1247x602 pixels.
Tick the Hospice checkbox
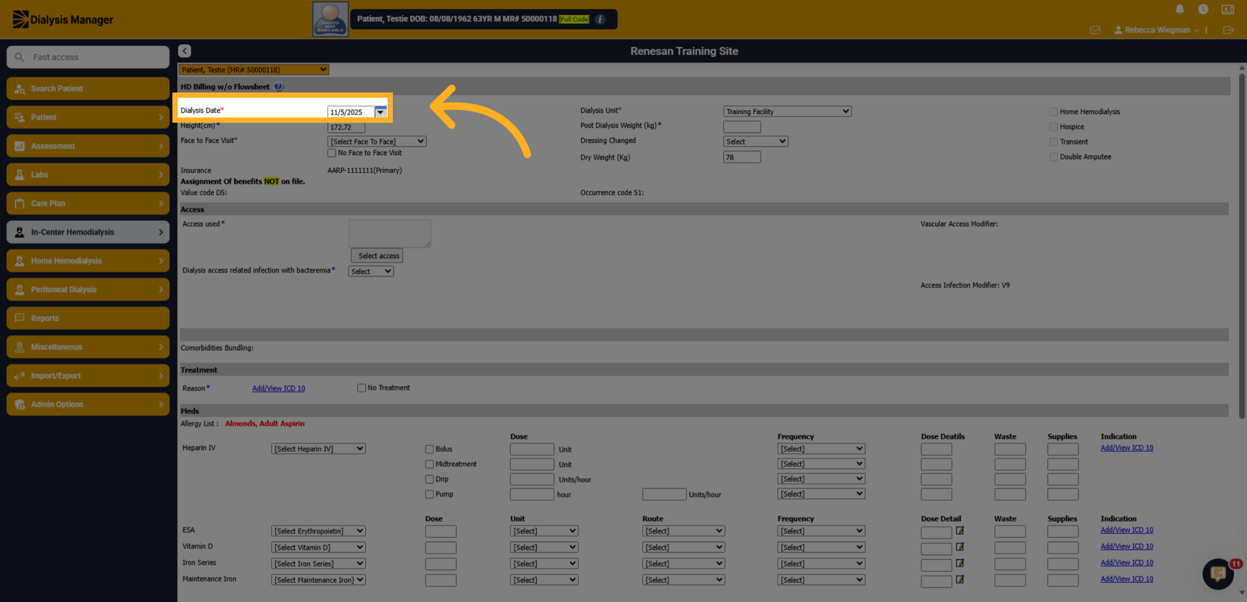pos(1053,127)
